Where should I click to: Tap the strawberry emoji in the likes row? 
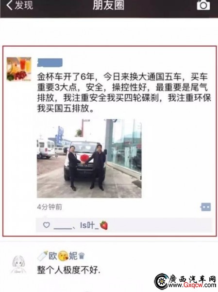point(104,225)
